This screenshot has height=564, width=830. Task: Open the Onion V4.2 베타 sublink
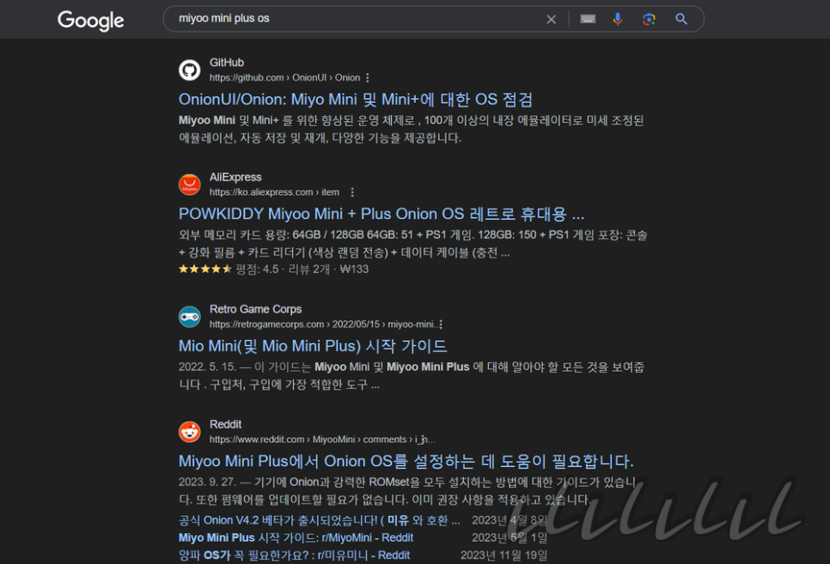319,520
